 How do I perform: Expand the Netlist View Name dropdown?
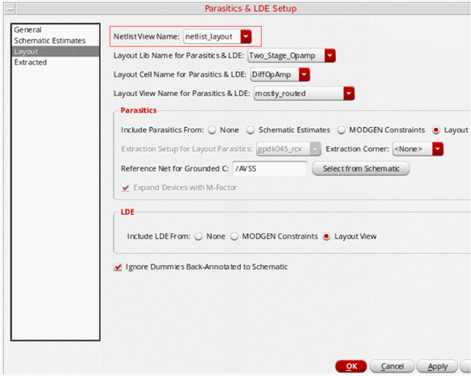tap(246, 37)
